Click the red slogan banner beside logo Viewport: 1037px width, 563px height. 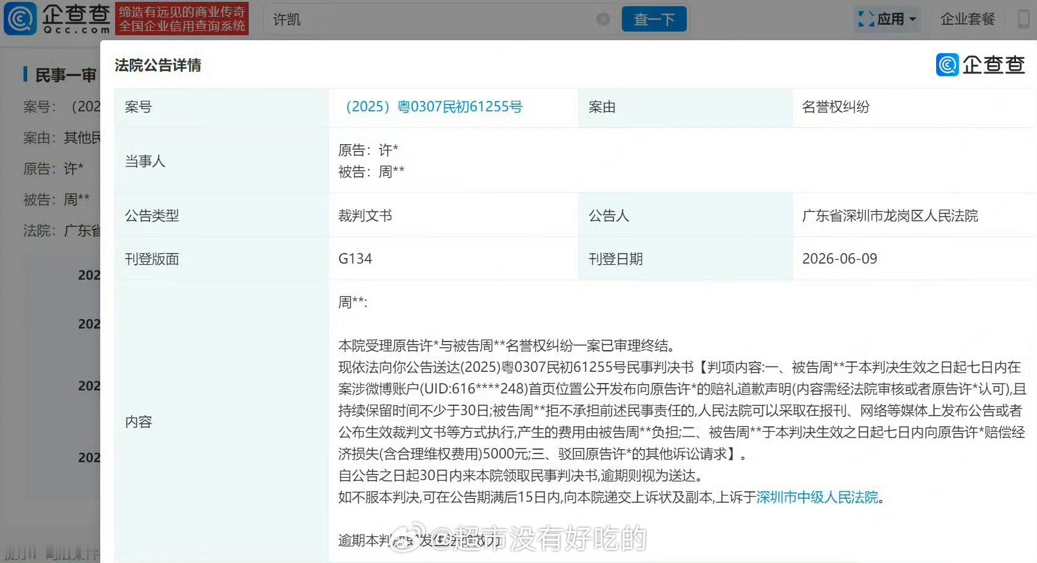(x=182, y=19)
